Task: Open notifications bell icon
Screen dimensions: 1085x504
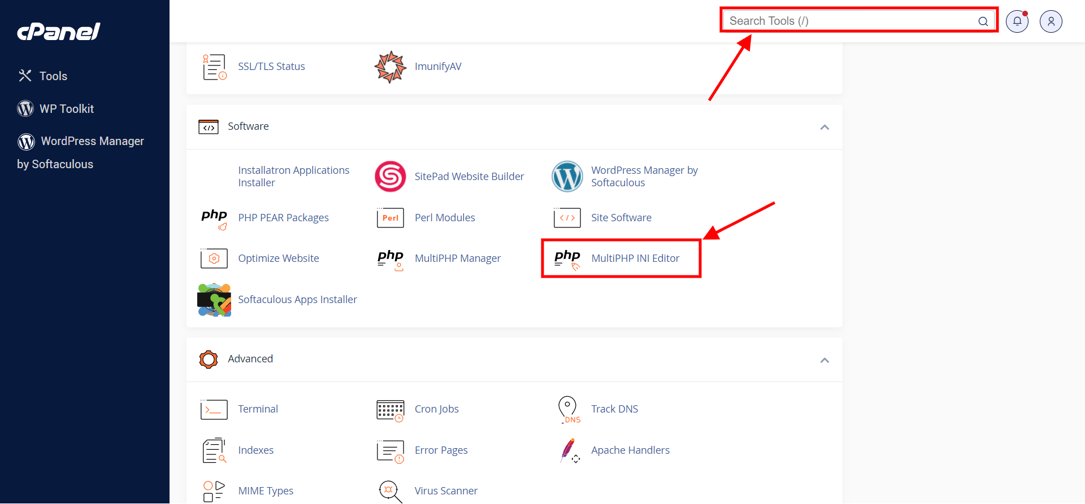Action: tap(1017, 21)
